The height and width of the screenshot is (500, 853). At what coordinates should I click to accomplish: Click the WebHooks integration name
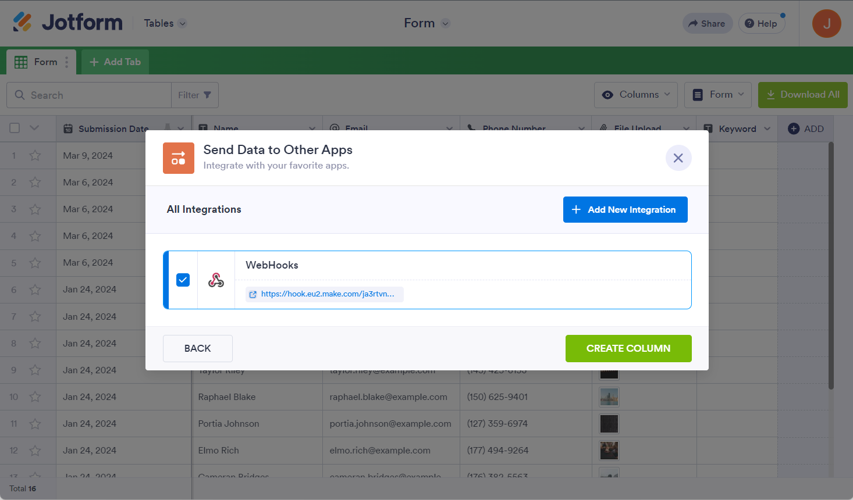click(272, 265)
